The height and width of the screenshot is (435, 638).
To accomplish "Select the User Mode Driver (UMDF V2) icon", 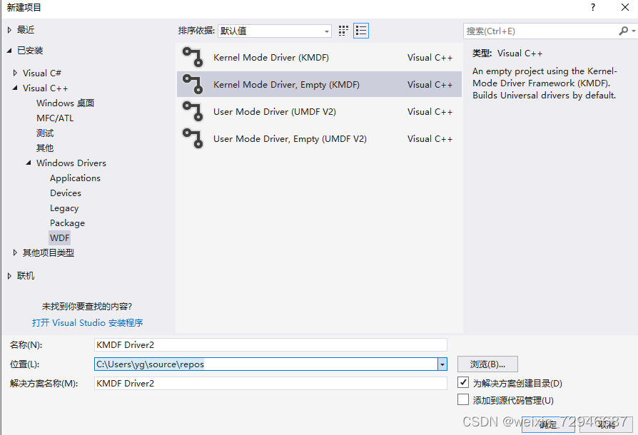I will (193, 112).
